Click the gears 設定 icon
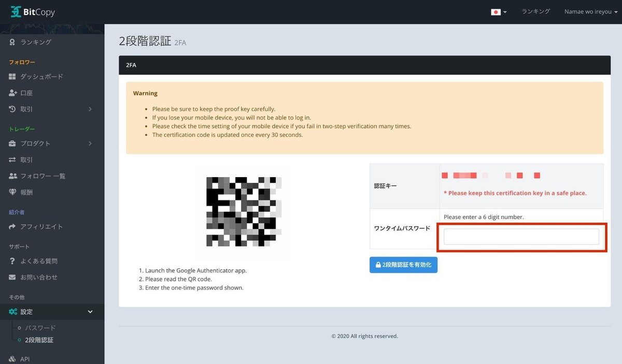The height and width of the screenshot is (364, 622). pos(13,312)
